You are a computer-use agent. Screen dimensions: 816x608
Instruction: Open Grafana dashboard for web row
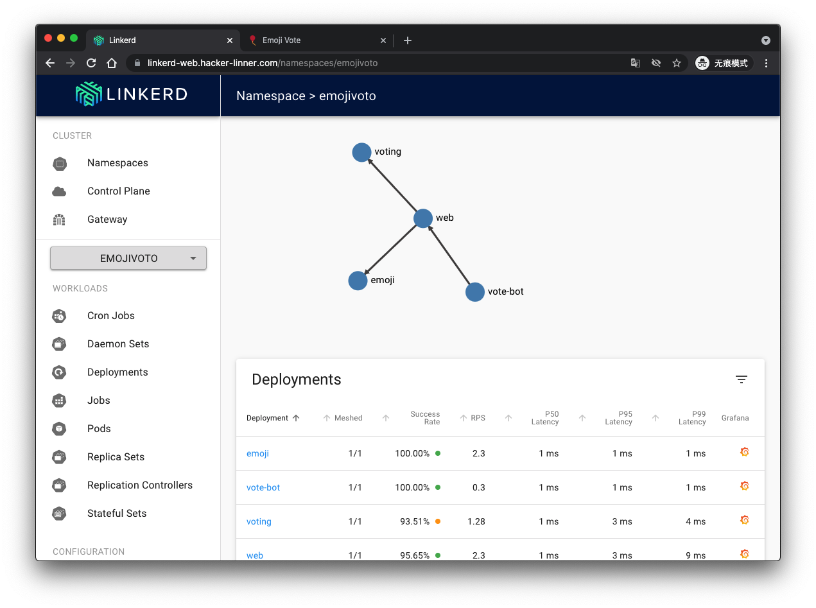(x=745, y=554)
